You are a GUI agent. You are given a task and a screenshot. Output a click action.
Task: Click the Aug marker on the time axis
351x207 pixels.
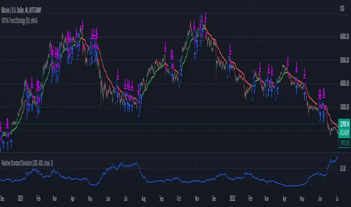(x=143, y=198)
